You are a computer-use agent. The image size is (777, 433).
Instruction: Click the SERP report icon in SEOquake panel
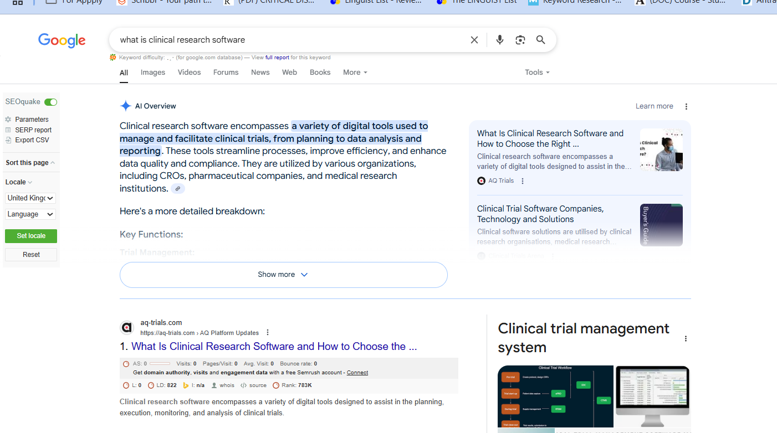8,130
